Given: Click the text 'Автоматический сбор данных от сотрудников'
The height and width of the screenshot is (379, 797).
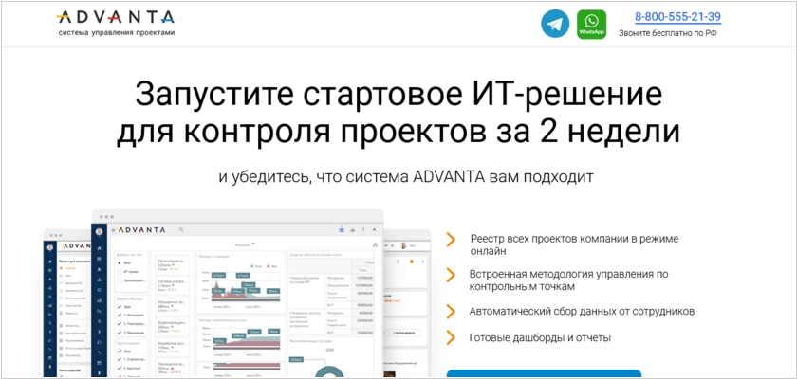Looking at the screenshot, I should (x=582, y=311).
